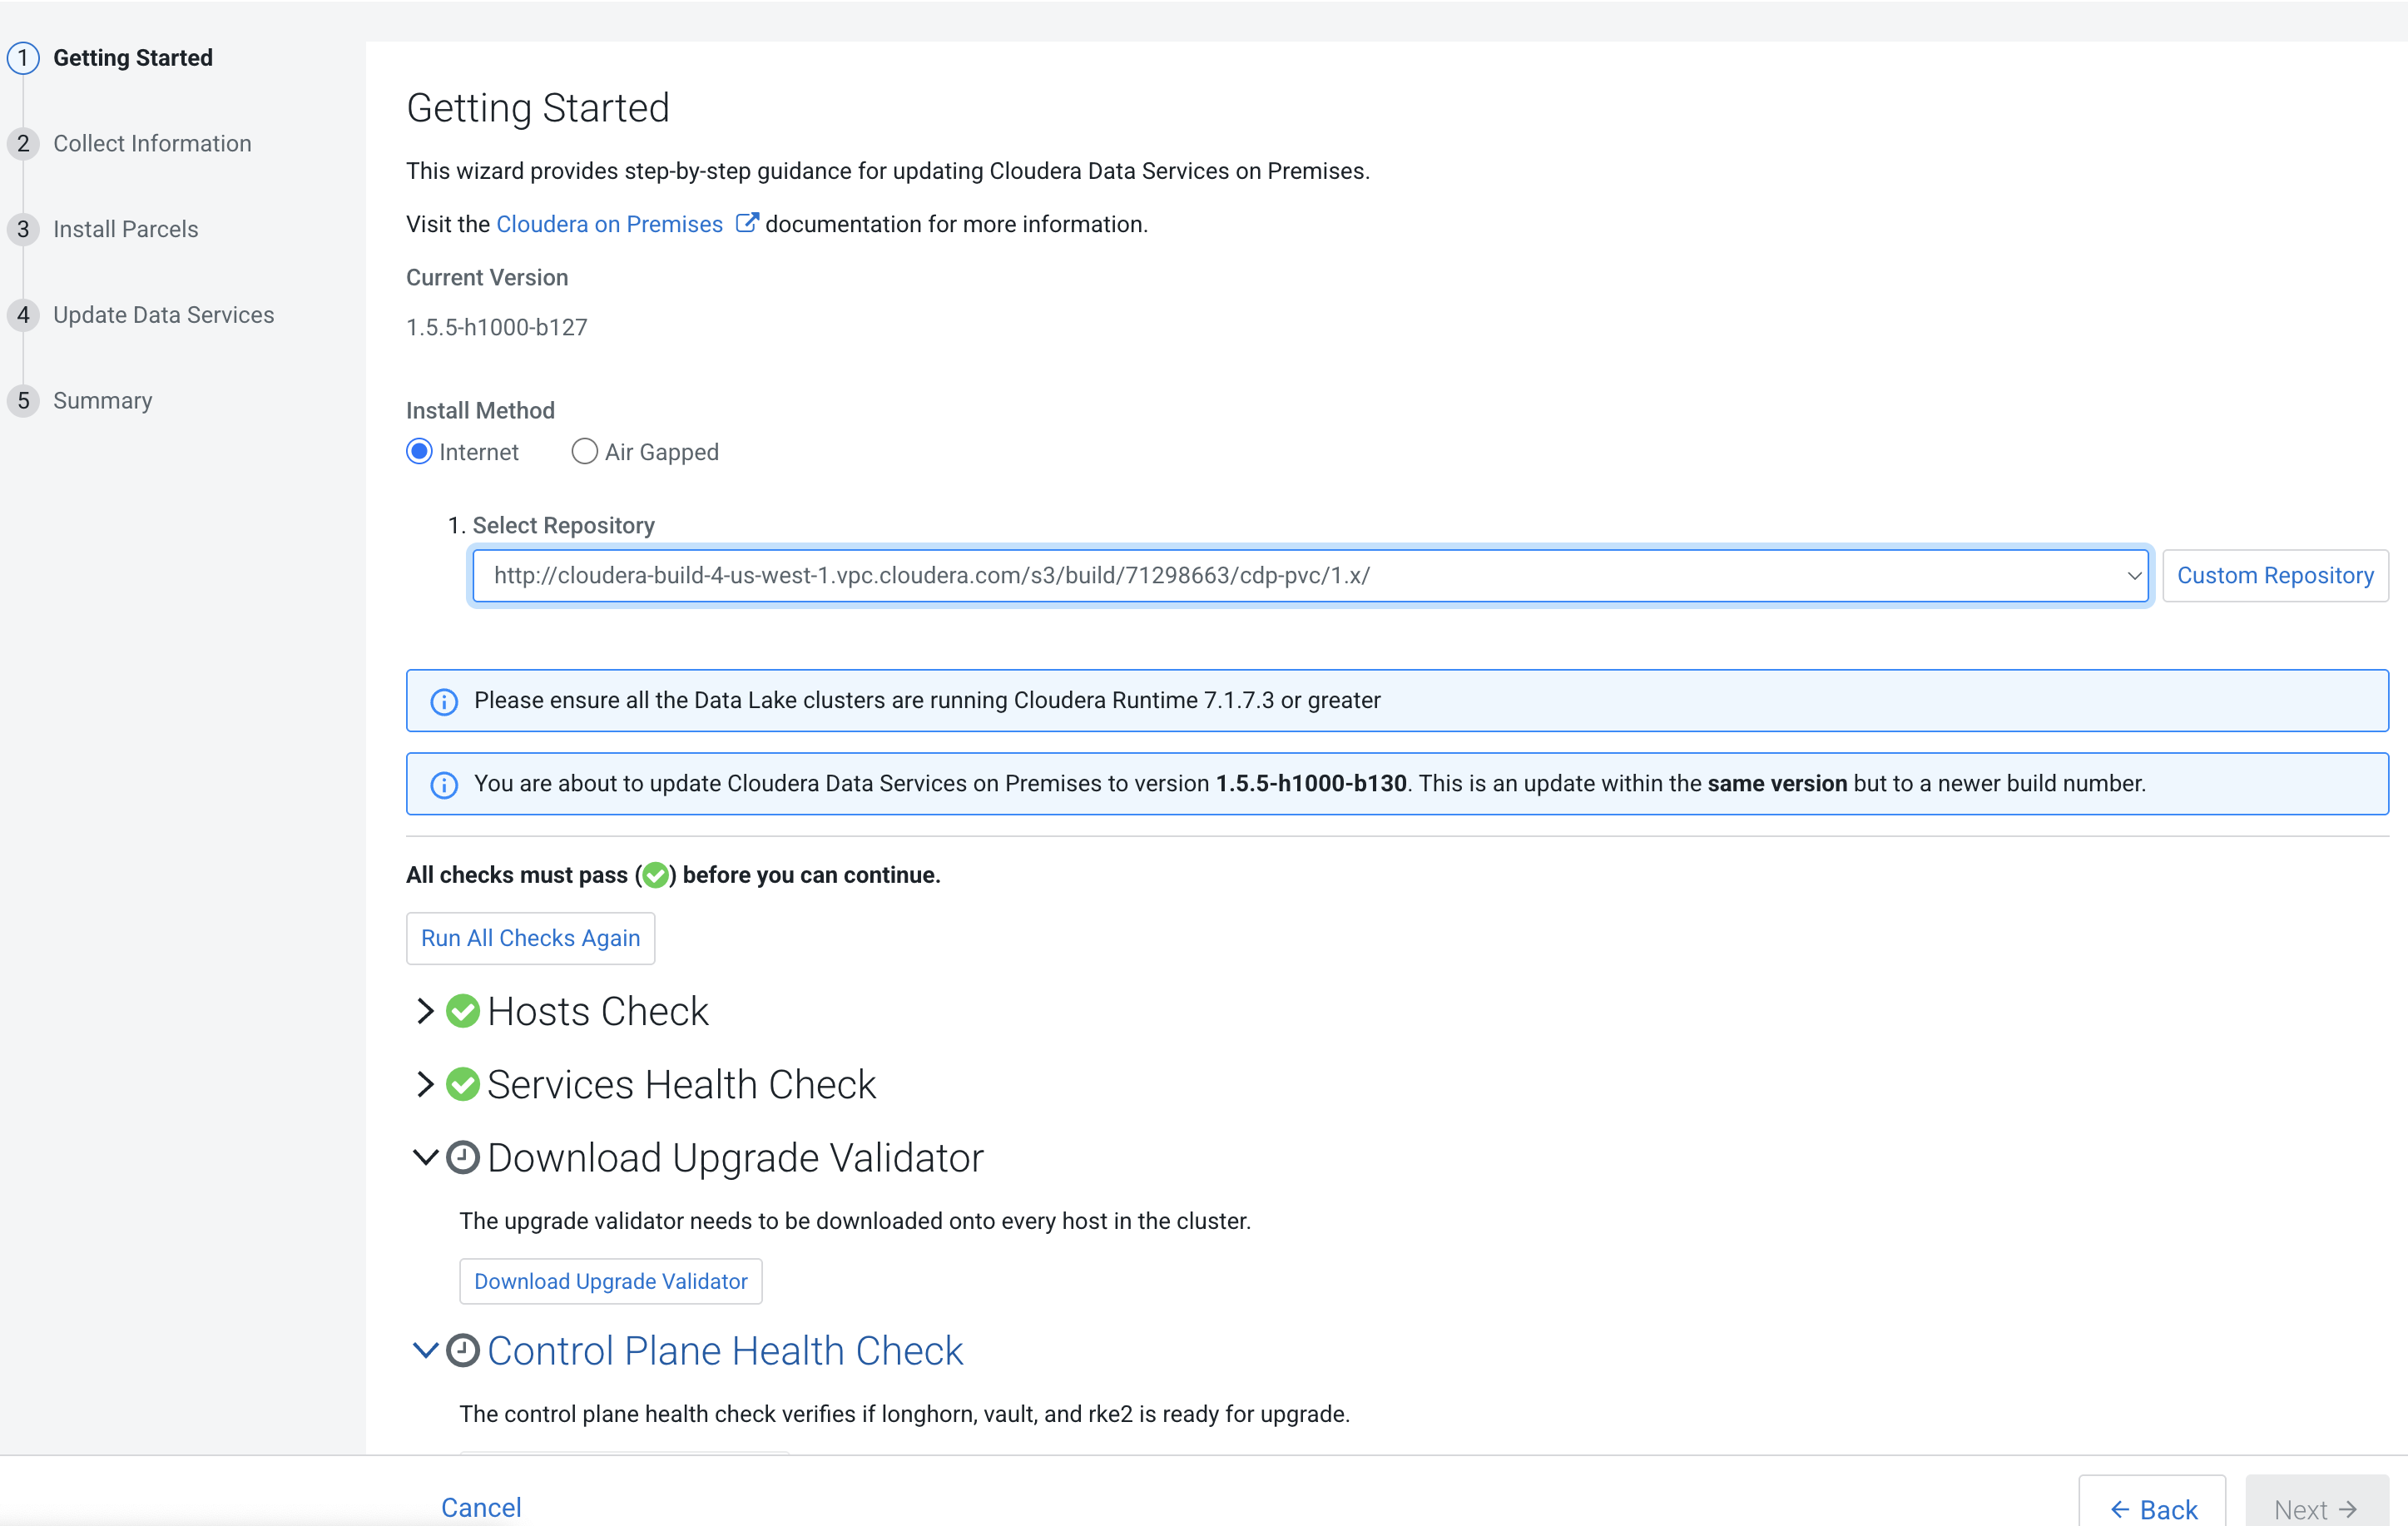The height and width of the screenshot is (1526, 2408).
Task: Click the green checkmark icon for Hosts Check
Action: click(462, 1011)
